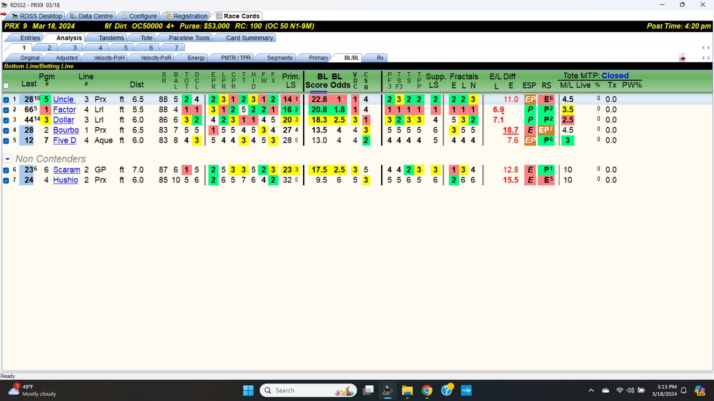714x401 pixels.
Task: Open the Hushio horse link
Action: 65,180
